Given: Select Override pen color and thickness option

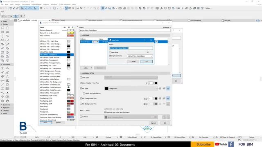Looking at the screenshot, I should point(105,112).
